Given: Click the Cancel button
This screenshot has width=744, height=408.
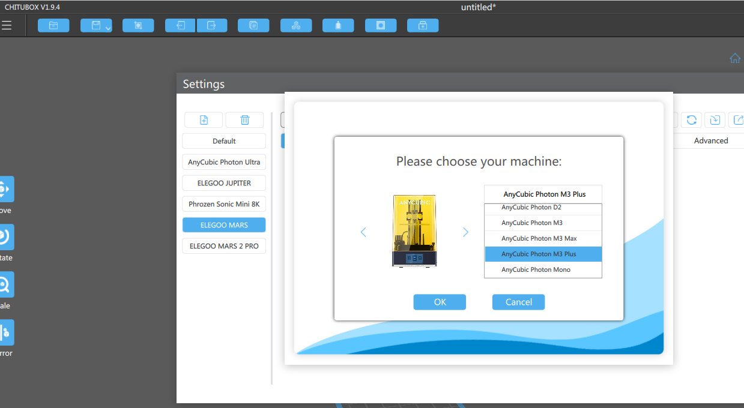Looking at the screenshot, I should coord(518,302).
